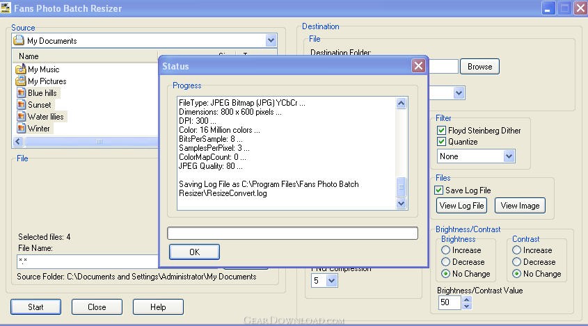Click the Close button at bottom
Viewport: 588px width, 326px height.
coord(97,307)
